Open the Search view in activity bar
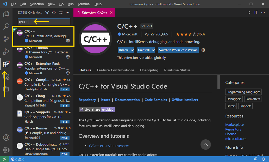269x162 pixels. [x=6, y=26]
